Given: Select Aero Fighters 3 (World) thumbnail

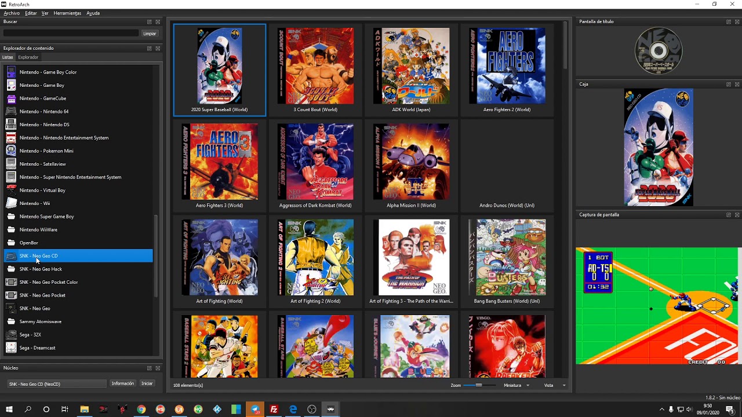Looking at the screenshot, I should click(219, 166).
